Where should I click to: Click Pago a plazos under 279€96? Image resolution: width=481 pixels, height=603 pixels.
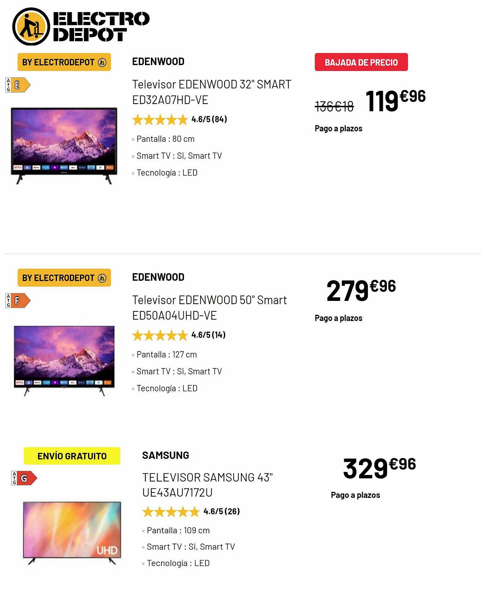pos(339,318)
